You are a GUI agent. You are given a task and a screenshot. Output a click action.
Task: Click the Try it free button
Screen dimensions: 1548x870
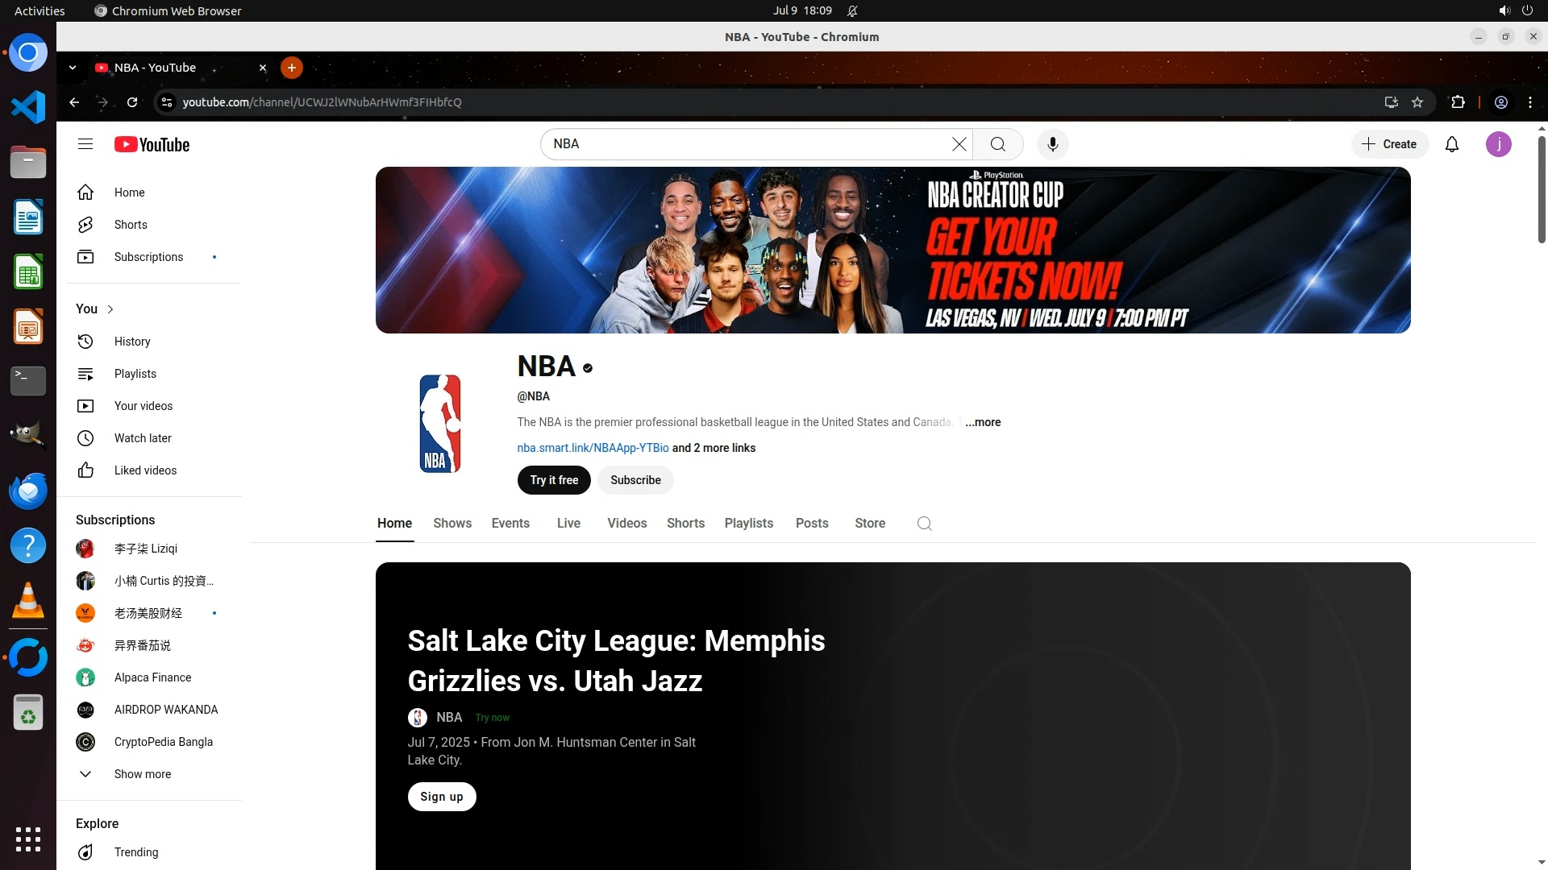coord(554,480)
